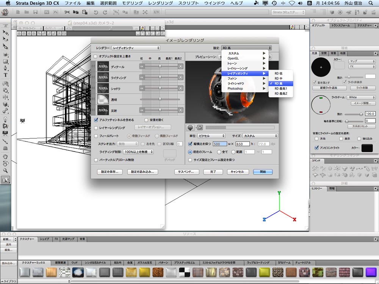Click the ディテール quality slider

(160, 66)
